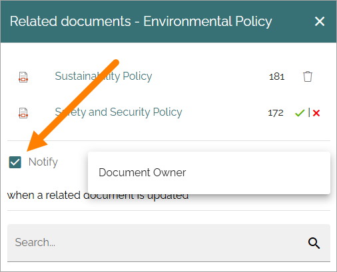Open the Safety and Security Policy link

click(x=119, y=112)
